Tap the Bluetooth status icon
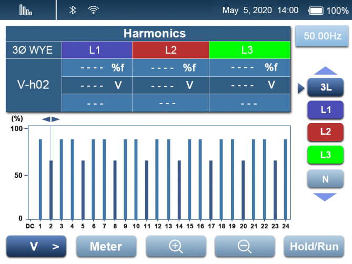The height and width of the screenshot is (264, 352). 73,10
